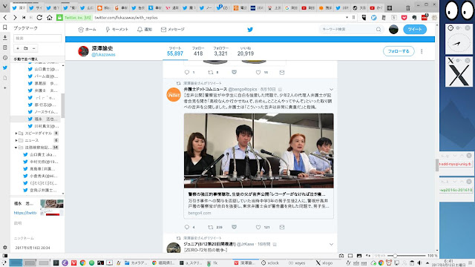Show the フォロワー followers list 3,321
This screenshot has width=475, height=267.
pyautogui.click(x=220, y=51)
